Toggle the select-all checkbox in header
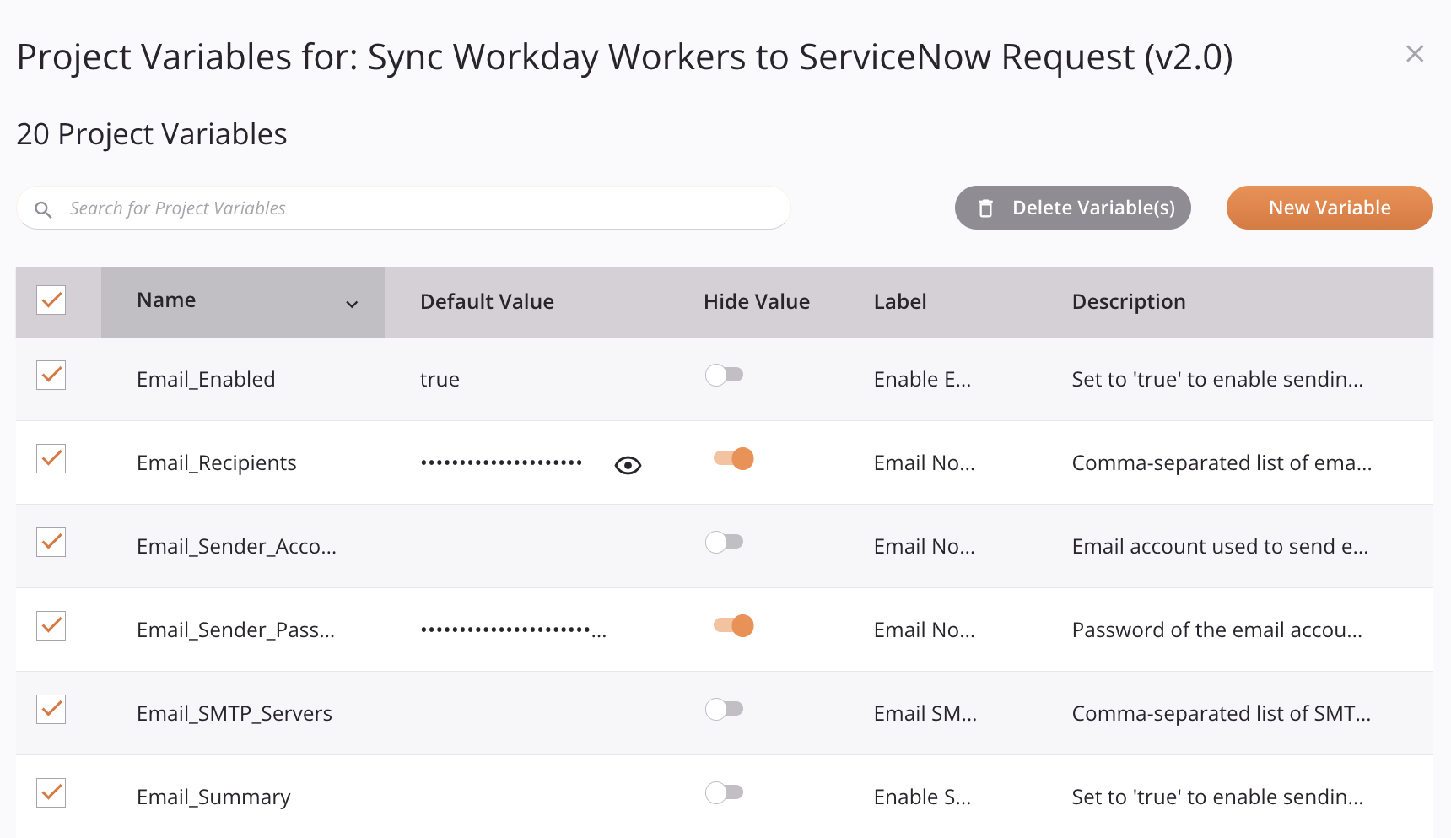The height and width of the screenshot is (838, 1451). coord(51,300)
